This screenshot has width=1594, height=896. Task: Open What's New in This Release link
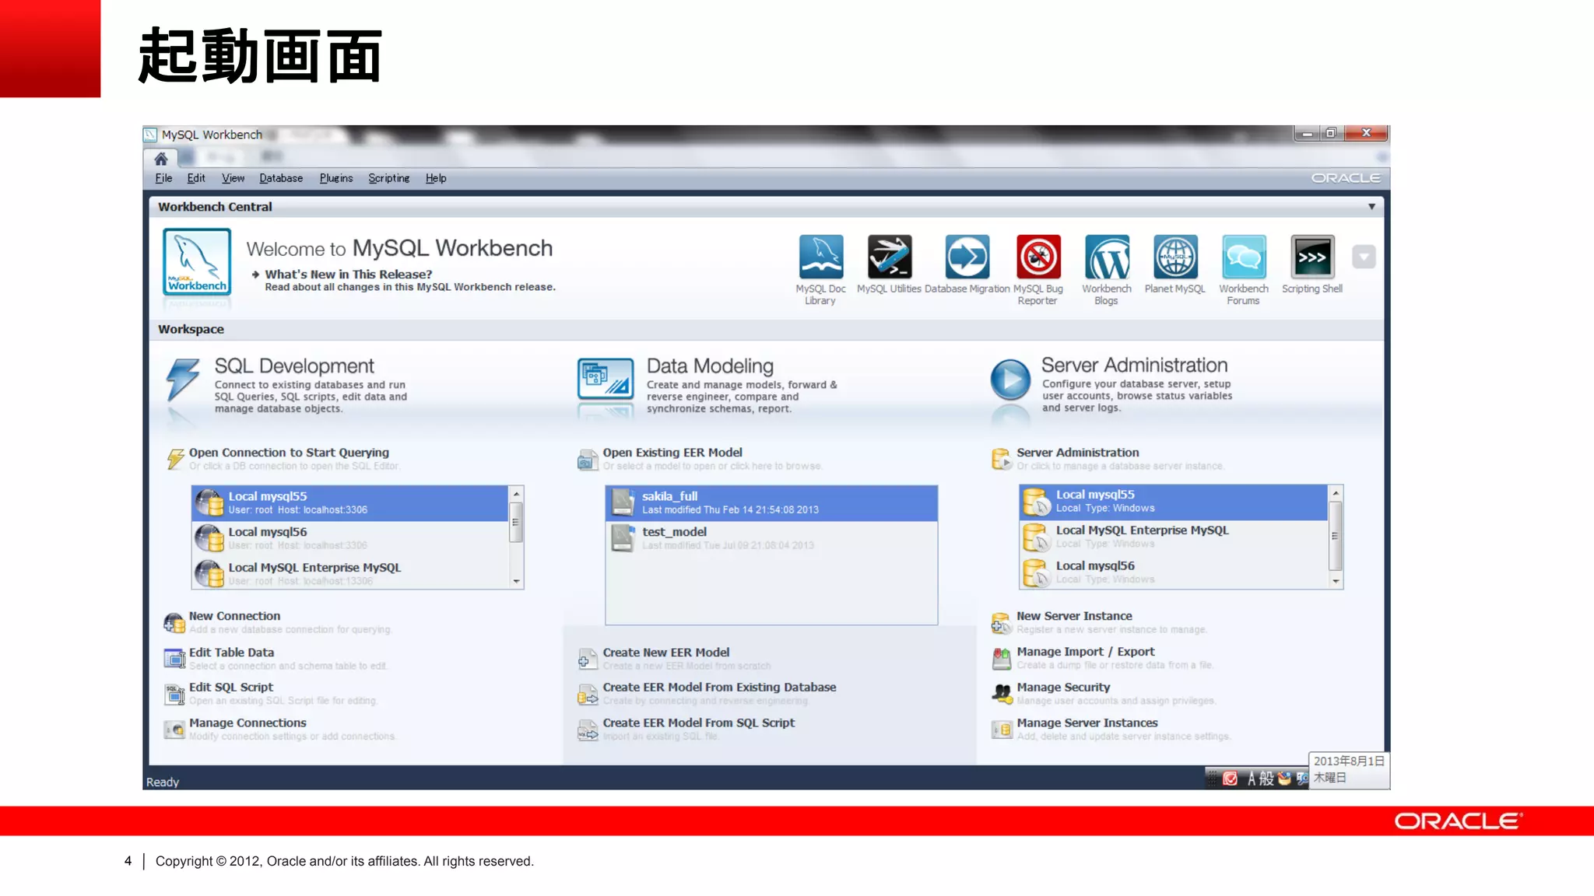click(x=349, y=275)
